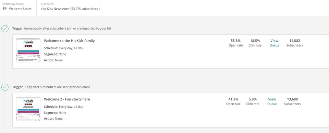Open the Welcome 2 email thumbnail
This screenshot has height=133, width=329.
[28, 109]
